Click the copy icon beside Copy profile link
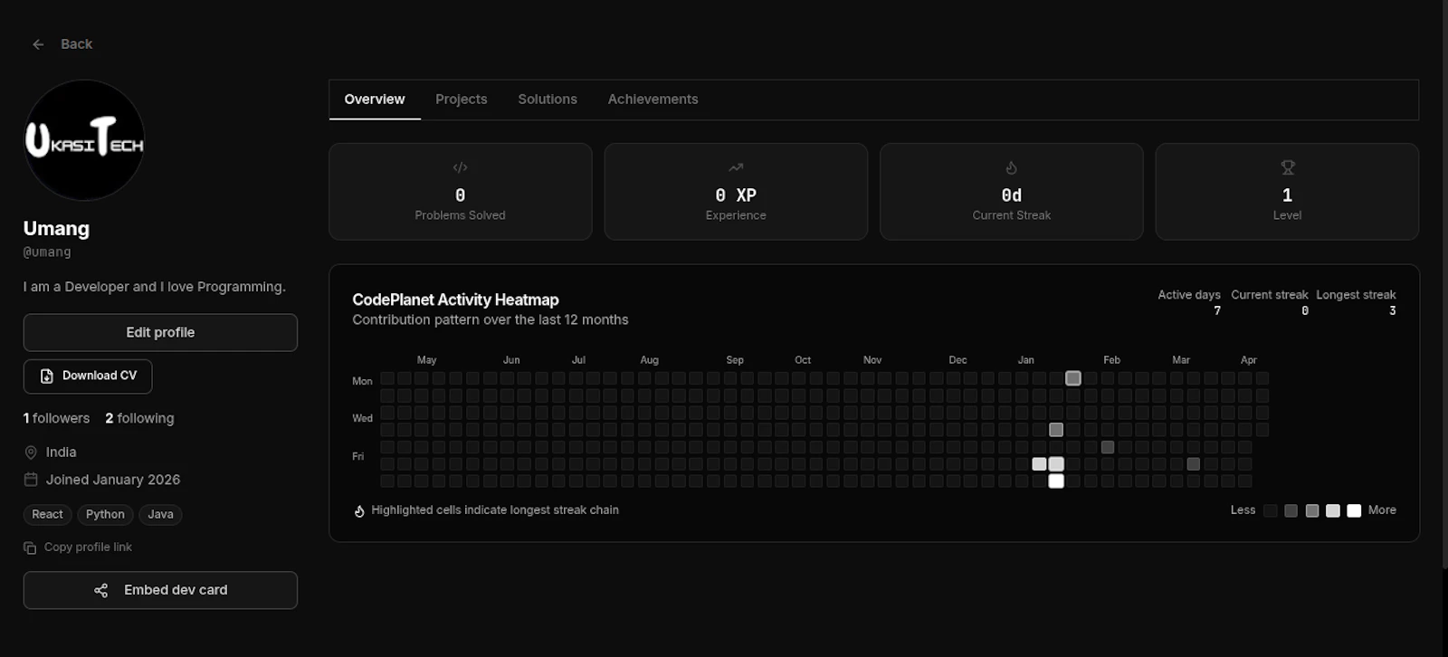The image size is (1448, 657). click(30, 547)
